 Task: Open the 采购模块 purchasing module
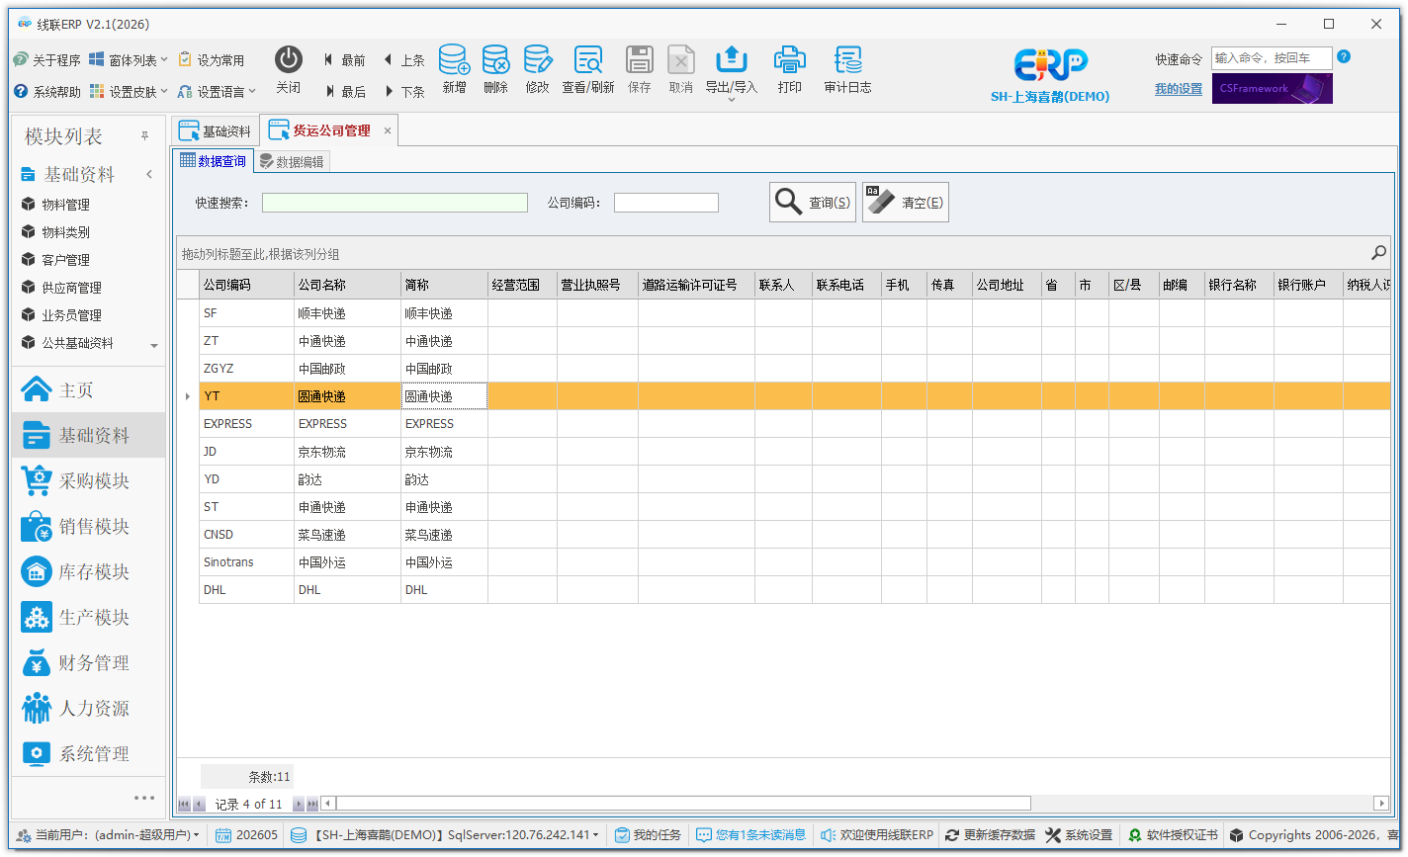tap(88, 480)
